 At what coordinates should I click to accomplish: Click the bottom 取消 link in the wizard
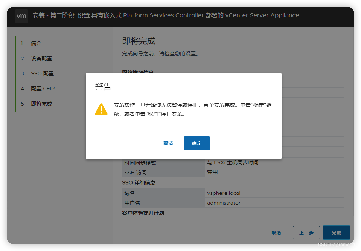(276, 233)
